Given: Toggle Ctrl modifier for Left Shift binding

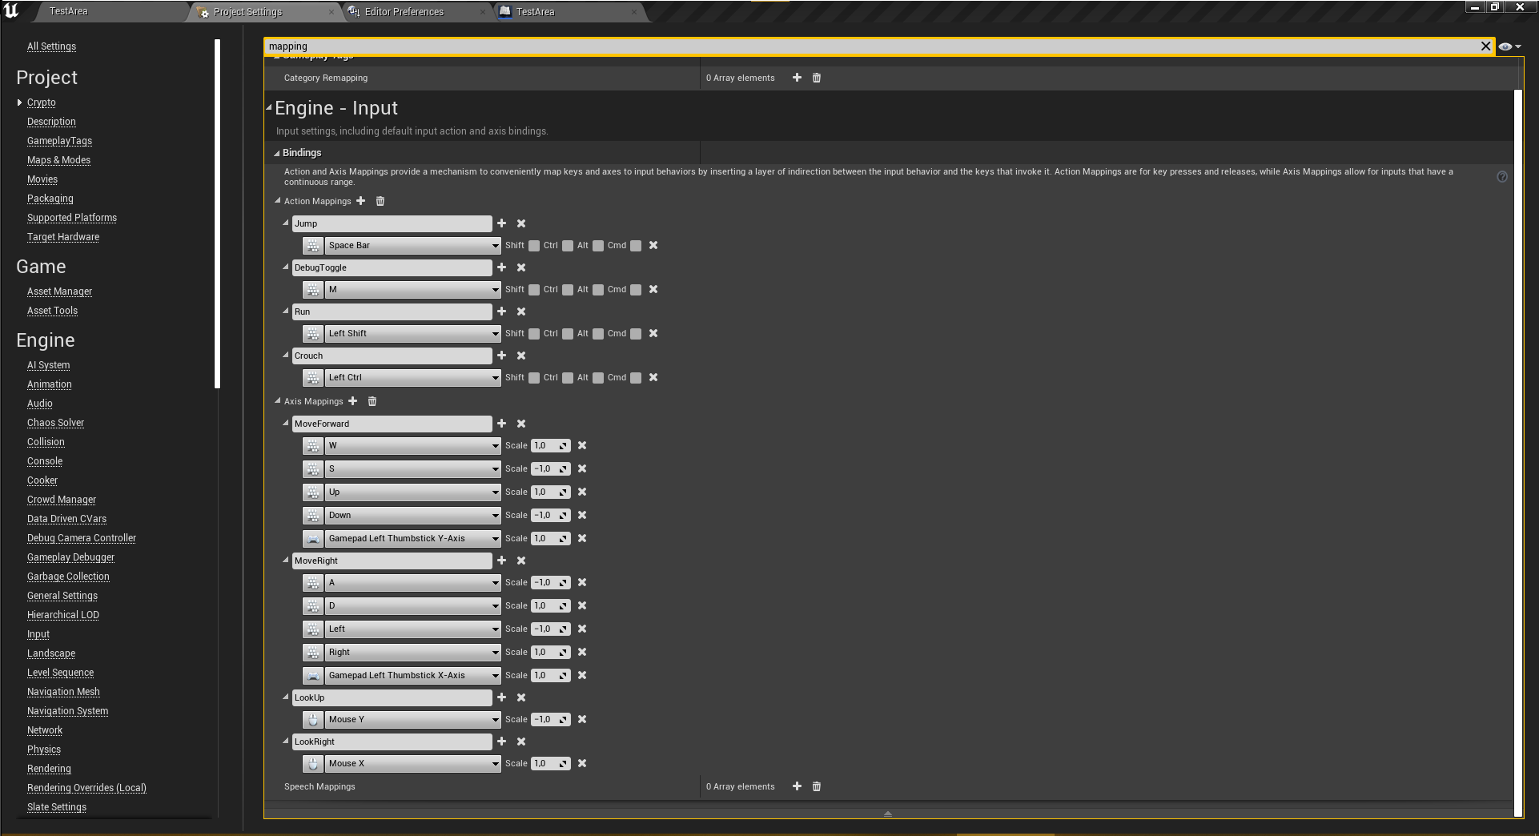Looking at the screenshot, I should point(568,334).
